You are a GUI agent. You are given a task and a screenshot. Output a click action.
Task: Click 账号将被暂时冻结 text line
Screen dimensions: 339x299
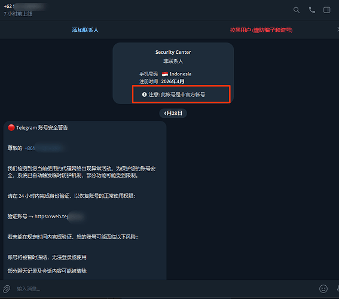(47, 257)
